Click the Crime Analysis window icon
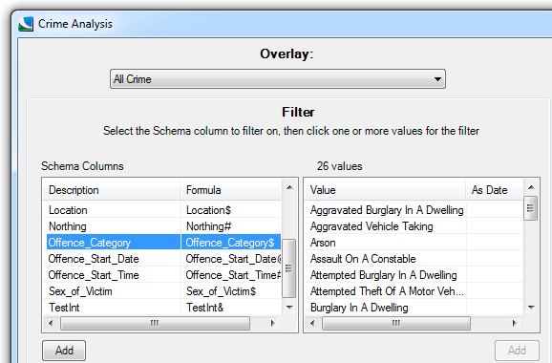Image resolution: width=552 pixels, height=363 pixels. [26, 24]
